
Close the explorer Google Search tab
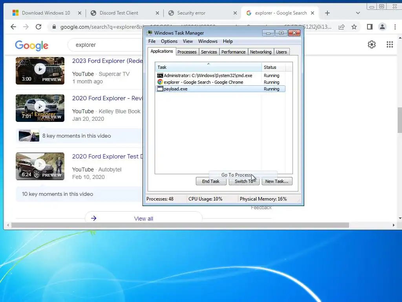(x=312, y=13)
